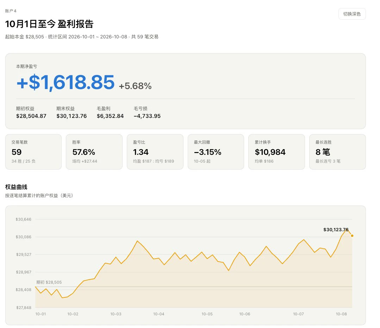Click the 10-04 x-axis date label
Image resolution: width=380 pixels, height=328 pixels.
159,314
